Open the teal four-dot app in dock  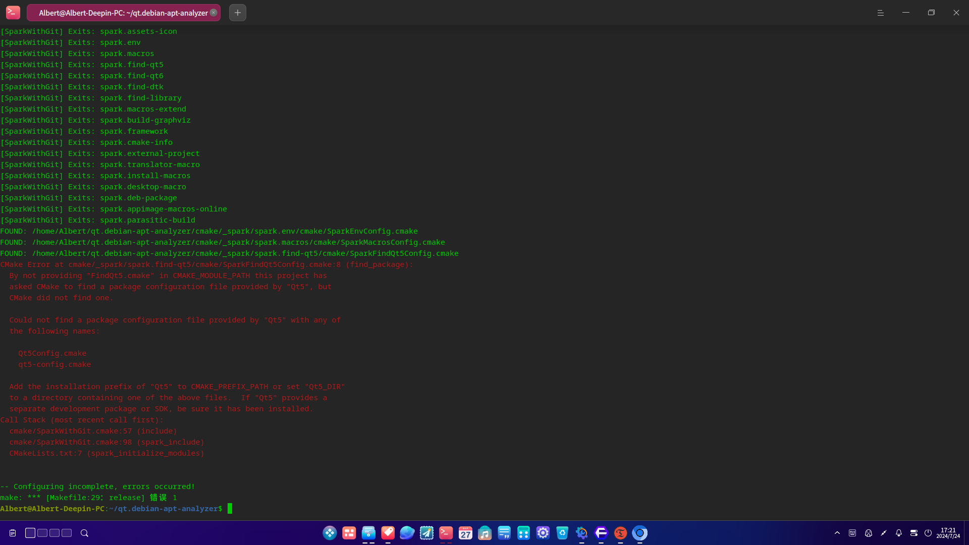coord(524,533)
